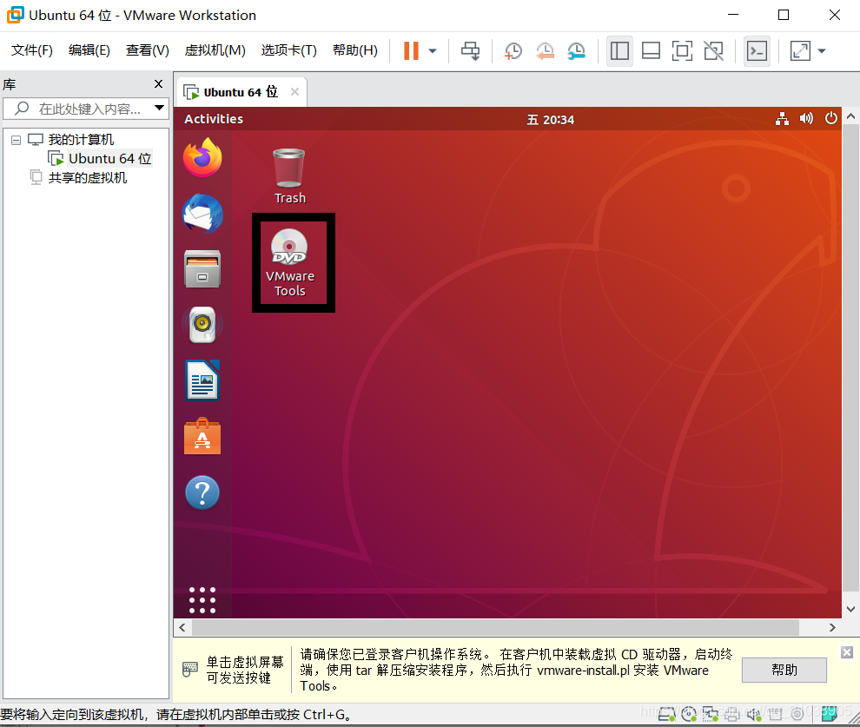Click the Ubuntu network status icon
The image size is (860, 727).
(x=782, y=118)
